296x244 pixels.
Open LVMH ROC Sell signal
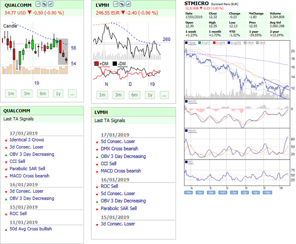tap(109, 186)
